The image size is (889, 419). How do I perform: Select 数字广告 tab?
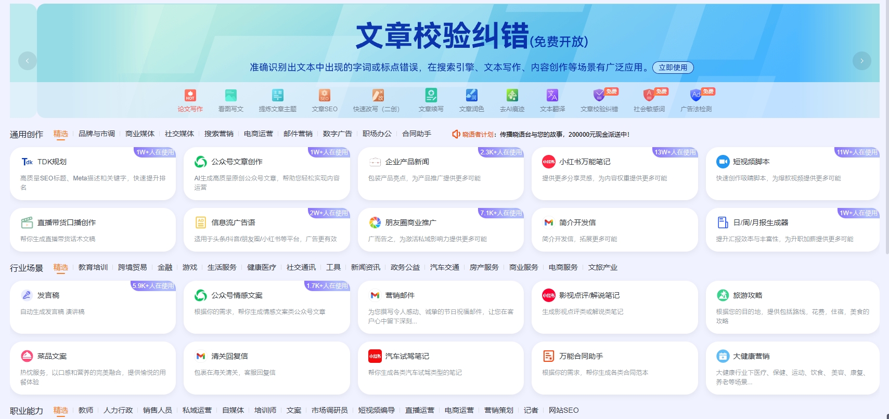pos(338,134)
